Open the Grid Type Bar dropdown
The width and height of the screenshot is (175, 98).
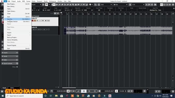(120, 5)
